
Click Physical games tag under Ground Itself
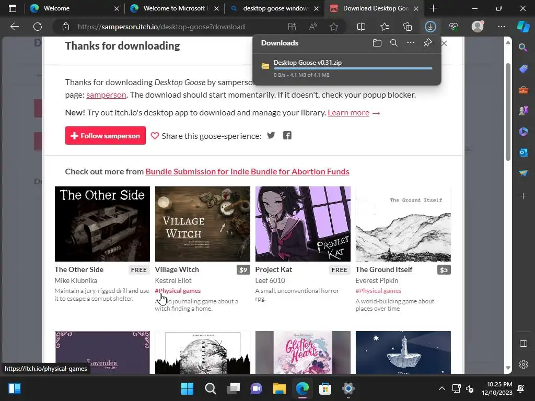(x=378, y=291)
